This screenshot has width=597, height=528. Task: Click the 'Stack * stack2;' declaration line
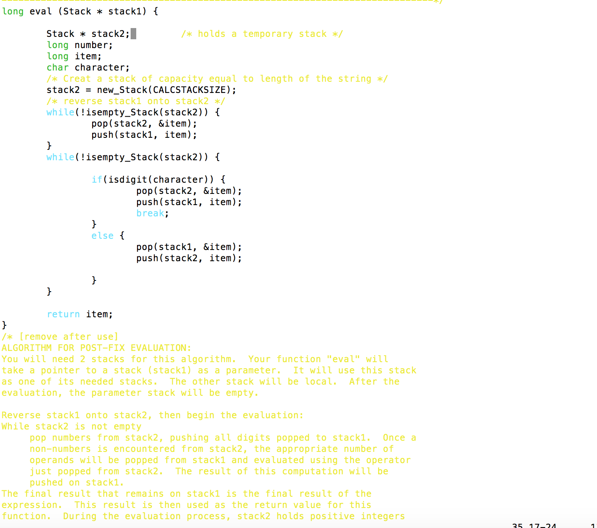tap(88, 34)
